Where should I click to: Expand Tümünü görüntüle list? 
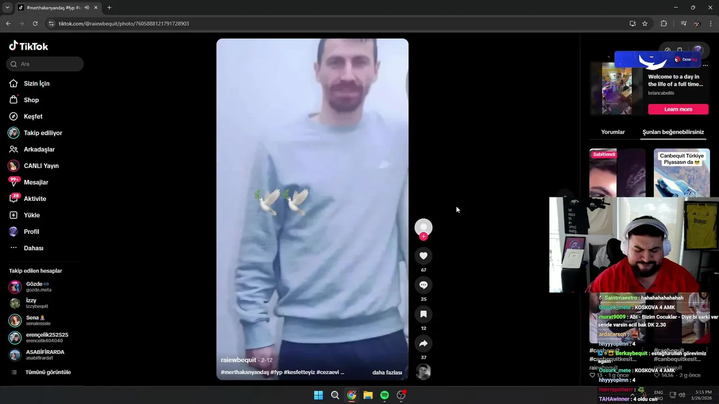click(47, 372)
